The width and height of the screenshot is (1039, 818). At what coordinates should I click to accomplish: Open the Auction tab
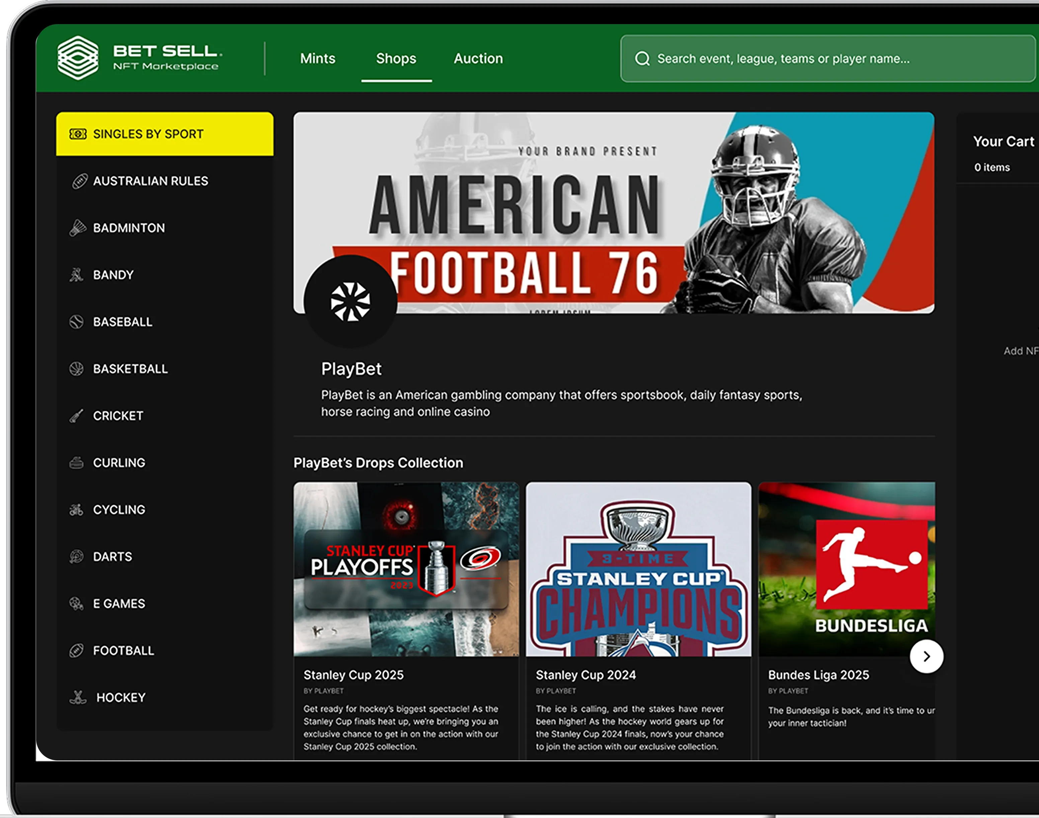click(478, 59)
